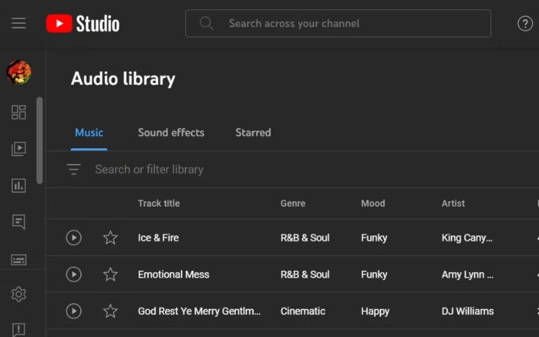This screenshot has width=539, height=337.
Task: Select the Ice & Fire title
Action: (158, 238)
